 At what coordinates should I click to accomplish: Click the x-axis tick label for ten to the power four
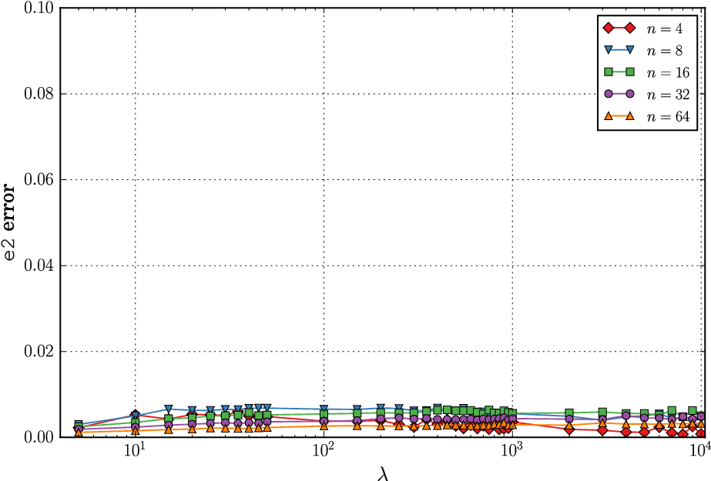(x=701, y=452)
